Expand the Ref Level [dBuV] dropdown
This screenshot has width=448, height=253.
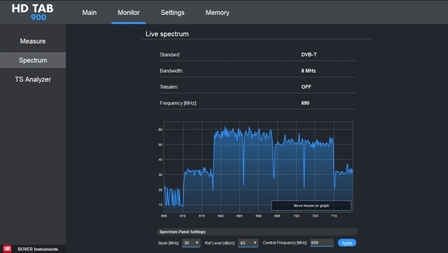(x=248, y=243)
